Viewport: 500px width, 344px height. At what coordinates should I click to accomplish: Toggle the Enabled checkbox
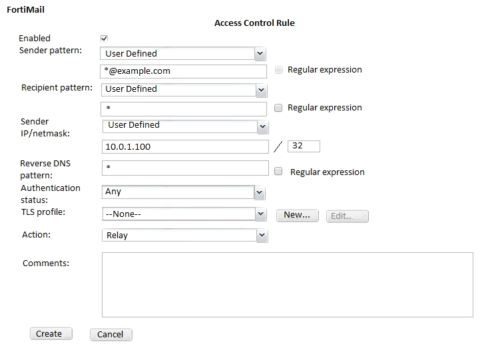104,39
